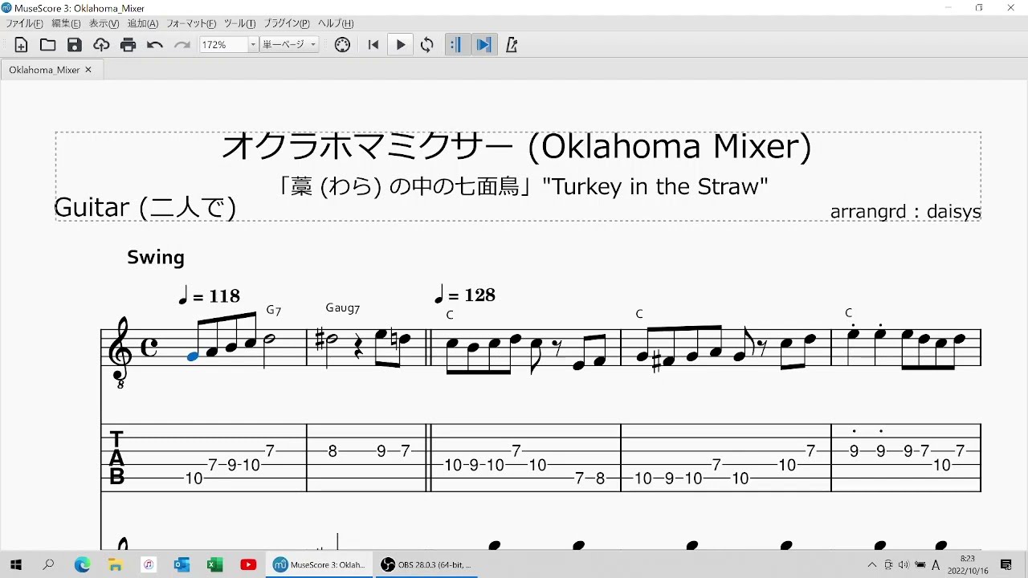Open the 編集(E) menu
Screen dimensions: 1028x578
[67, 23]
